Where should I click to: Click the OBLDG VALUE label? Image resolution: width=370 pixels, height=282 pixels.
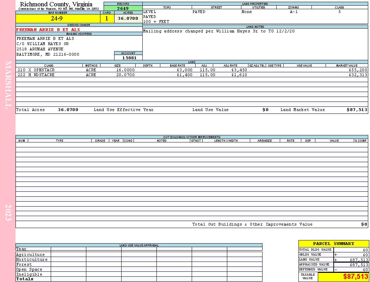(310, 255)
